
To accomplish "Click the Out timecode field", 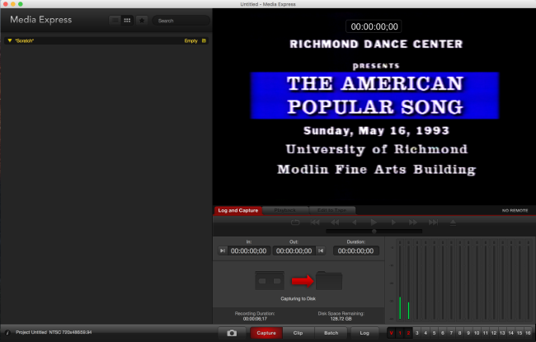I will [x=294, y=251].
